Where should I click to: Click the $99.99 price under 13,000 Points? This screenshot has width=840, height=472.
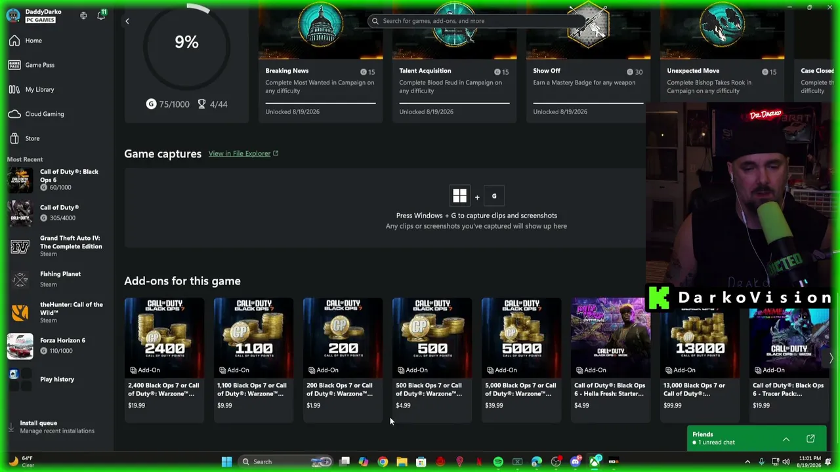point(673,405)
